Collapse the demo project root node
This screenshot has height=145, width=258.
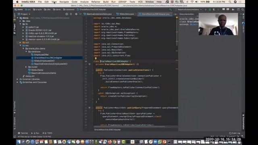tap(18, 18)
